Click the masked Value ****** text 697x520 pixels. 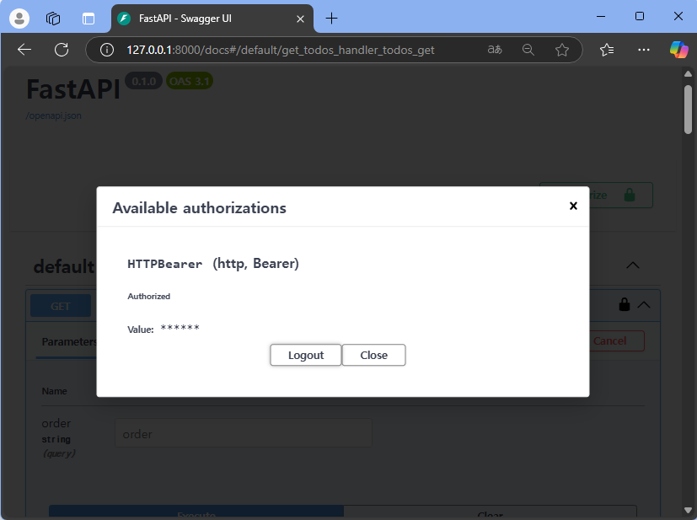[180, 329]
